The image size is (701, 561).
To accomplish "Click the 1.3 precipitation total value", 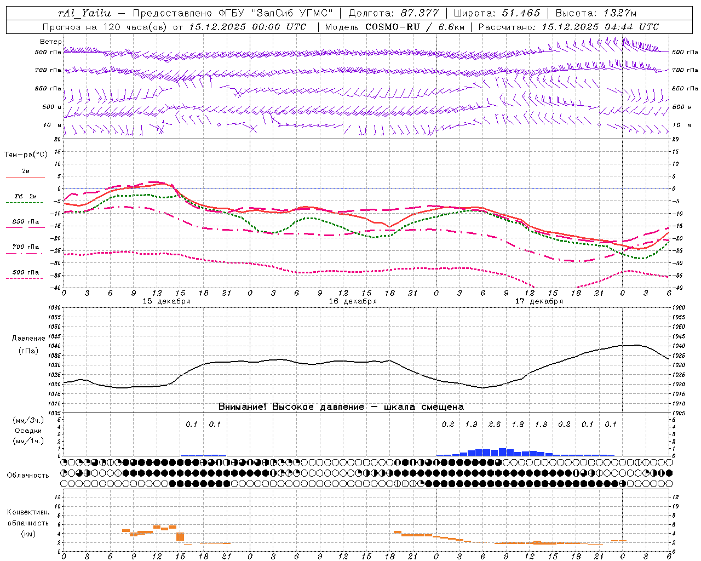I will point(541,424).
